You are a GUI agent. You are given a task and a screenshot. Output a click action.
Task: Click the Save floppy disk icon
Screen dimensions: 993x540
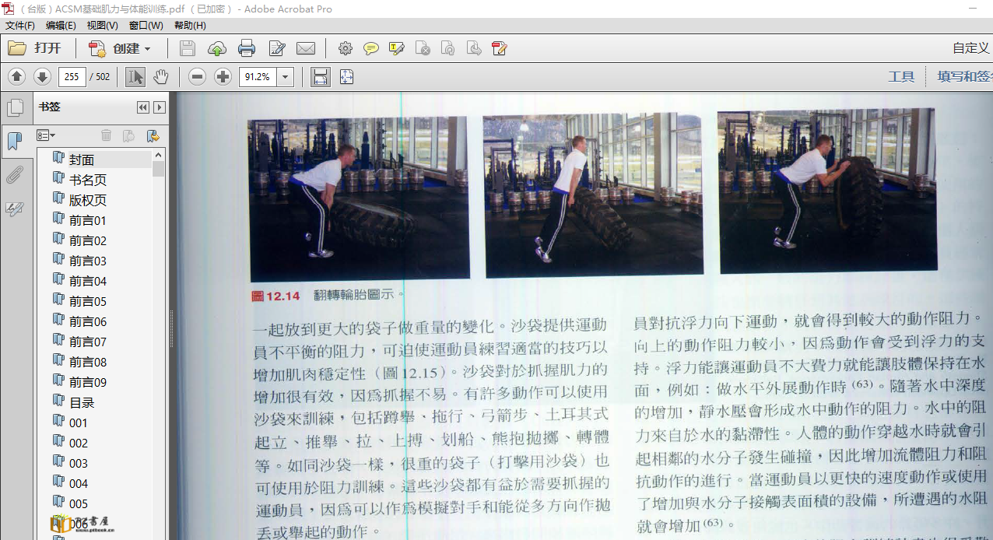[x=188, y=48]
